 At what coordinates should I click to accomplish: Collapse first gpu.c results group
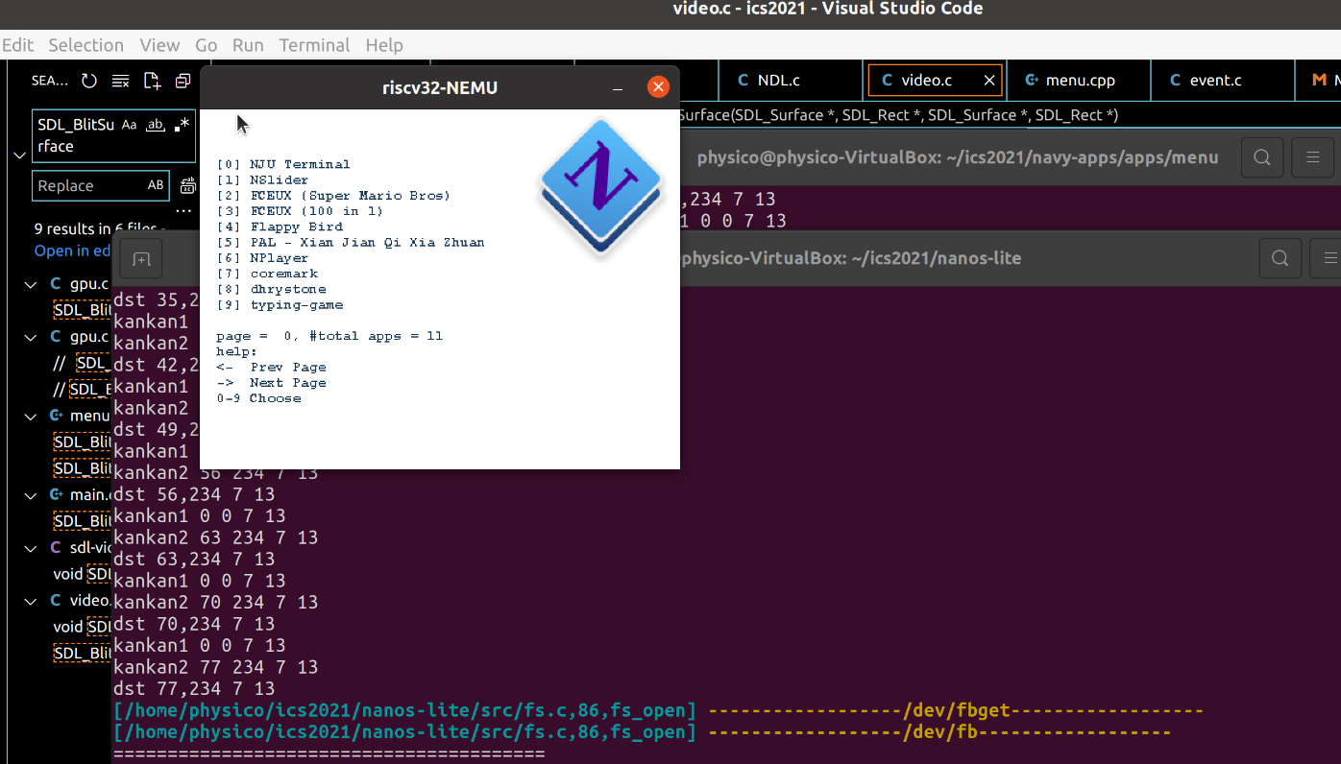(33, 285)
